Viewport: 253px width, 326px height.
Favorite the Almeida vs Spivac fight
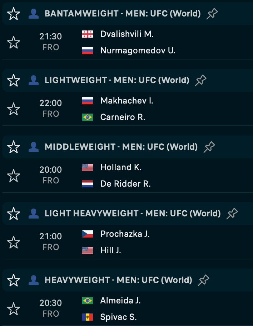click(x=14, y=308)
